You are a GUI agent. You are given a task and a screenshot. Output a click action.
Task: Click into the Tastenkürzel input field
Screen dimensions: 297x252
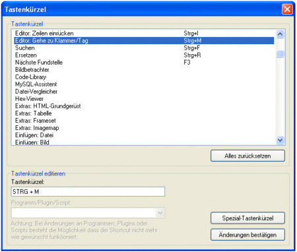[88, 192]
